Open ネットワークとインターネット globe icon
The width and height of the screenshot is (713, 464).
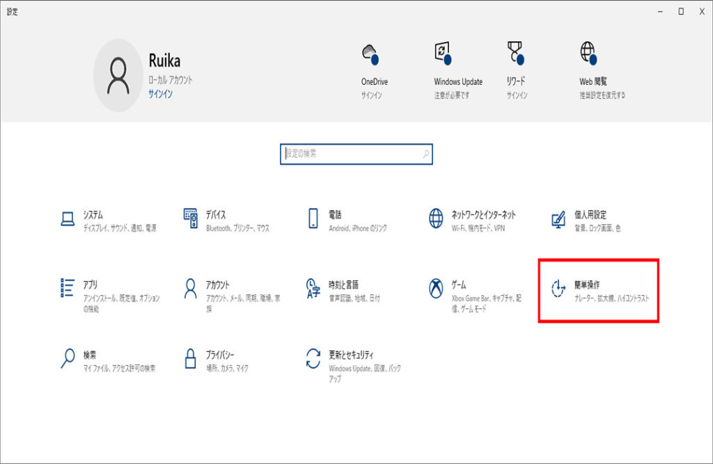[436, 219]
